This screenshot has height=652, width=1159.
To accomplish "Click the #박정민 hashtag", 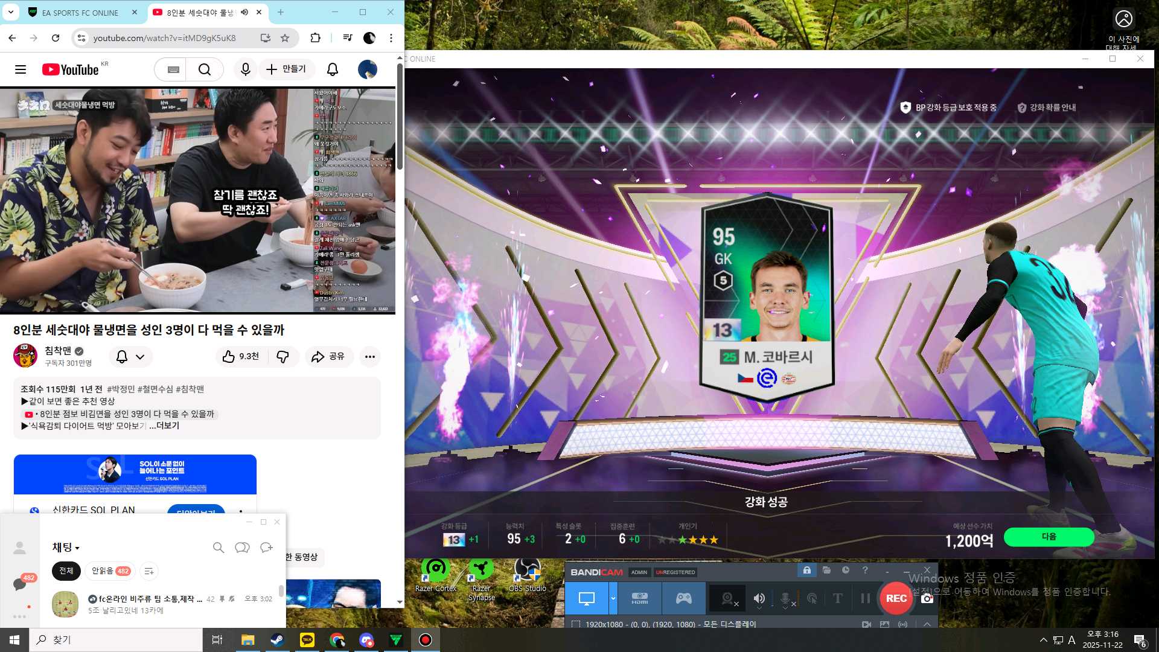I will pos(121,389).
